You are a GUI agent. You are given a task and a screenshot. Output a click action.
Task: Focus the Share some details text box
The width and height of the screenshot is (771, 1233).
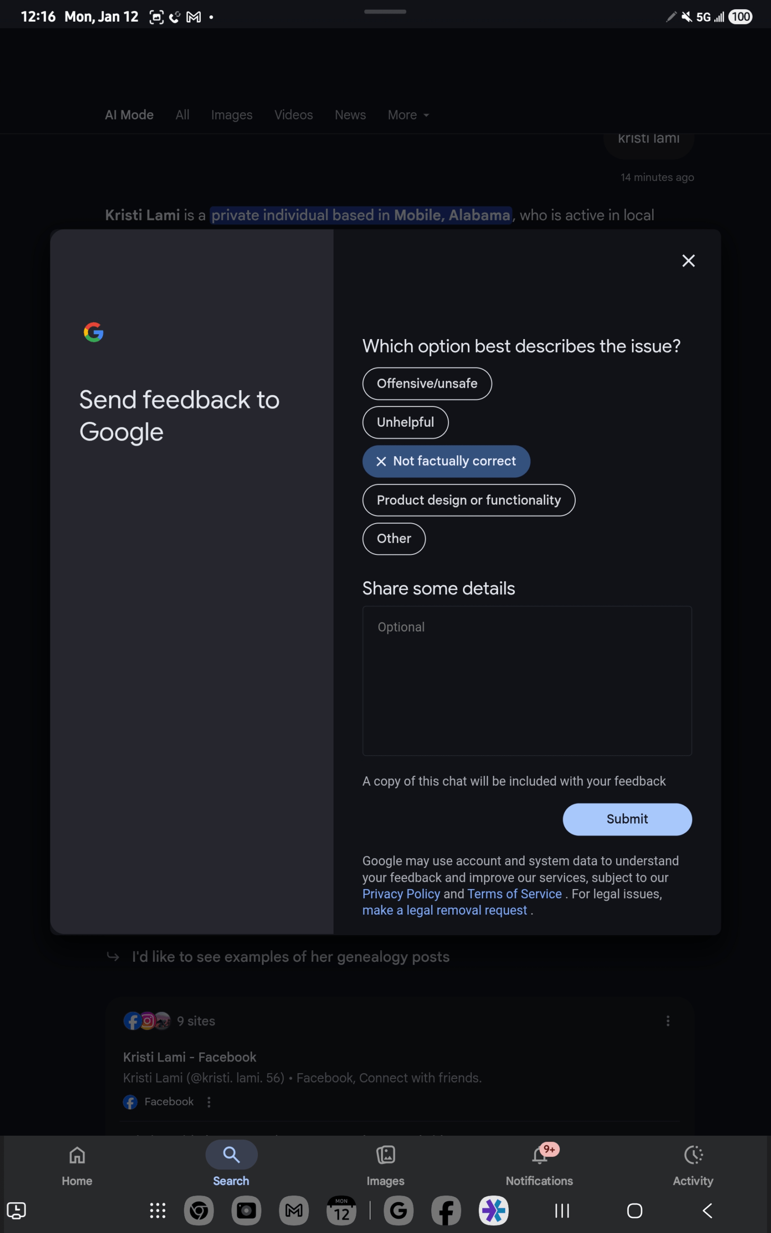point(527,680)
